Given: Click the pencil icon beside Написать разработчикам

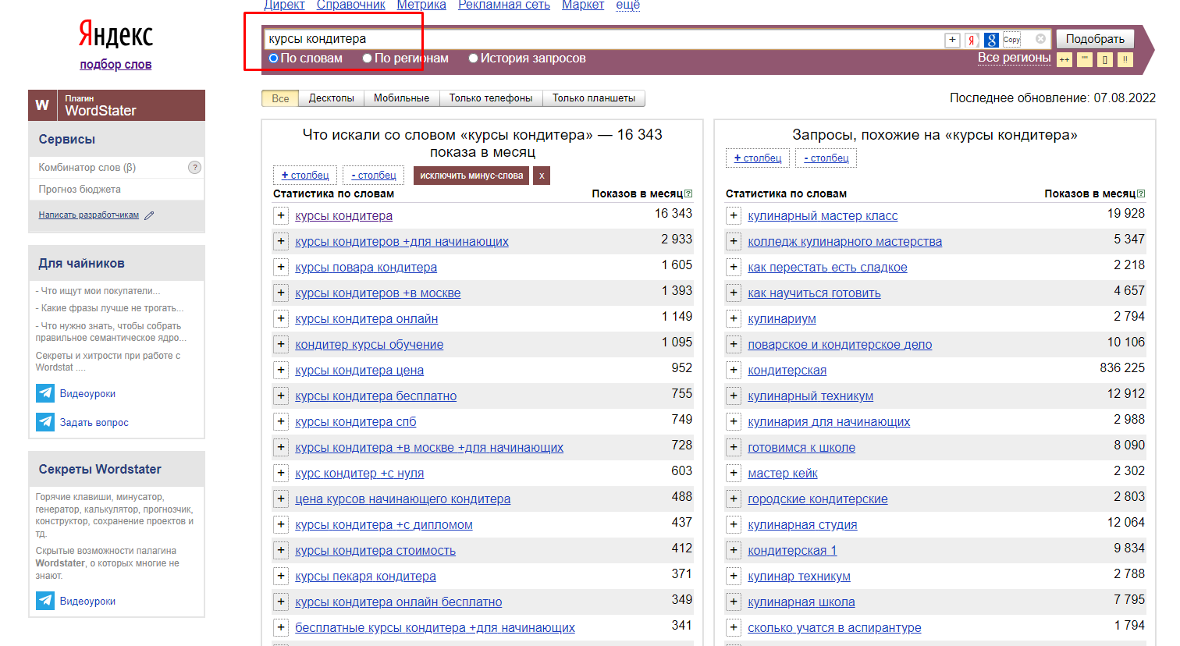Looking at the screenshot, I should pyautogui.click(x=149, y=215).
